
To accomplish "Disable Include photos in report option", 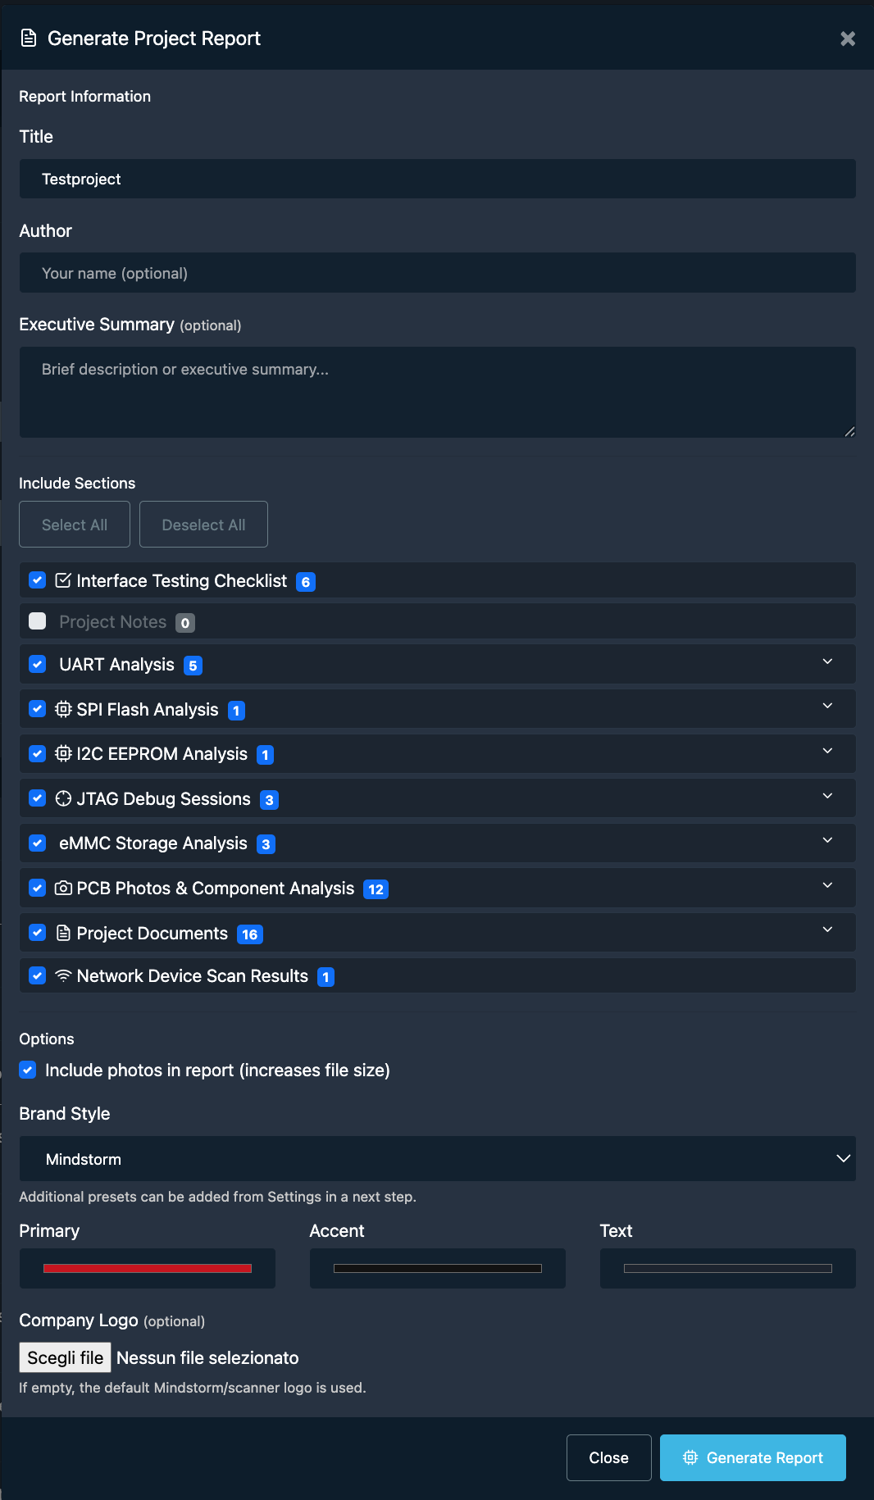I will 27,1070.
